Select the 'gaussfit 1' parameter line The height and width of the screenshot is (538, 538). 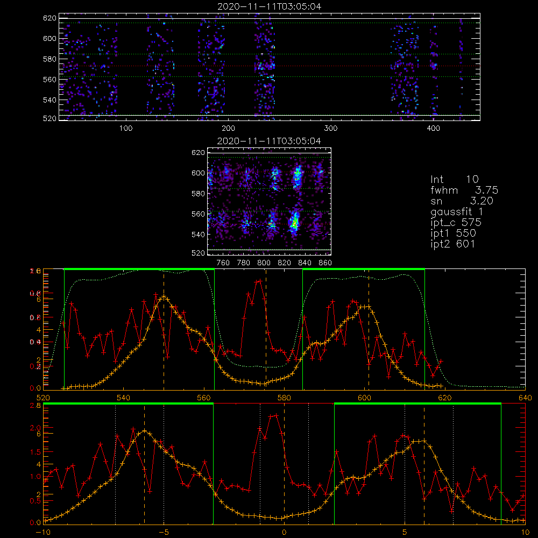click(x=457, y=211)
